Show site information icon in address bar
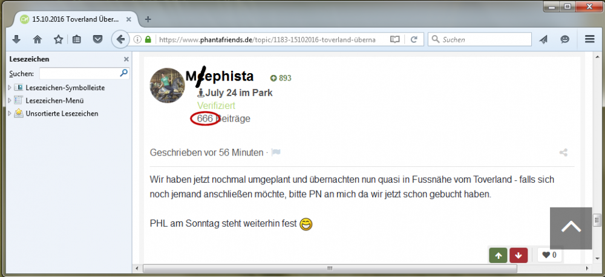The image size is (605, 277). [137, 39]
